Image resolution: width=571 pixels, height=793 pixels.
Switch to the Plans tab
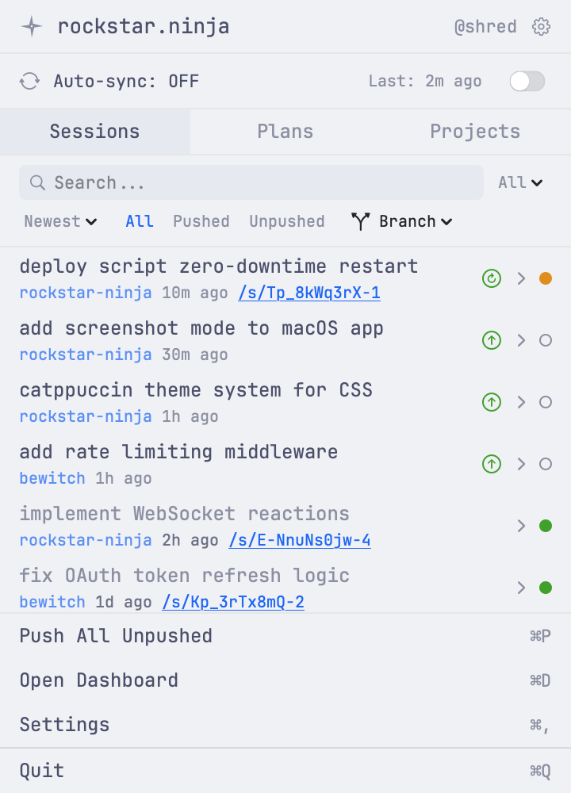(285, 132)
